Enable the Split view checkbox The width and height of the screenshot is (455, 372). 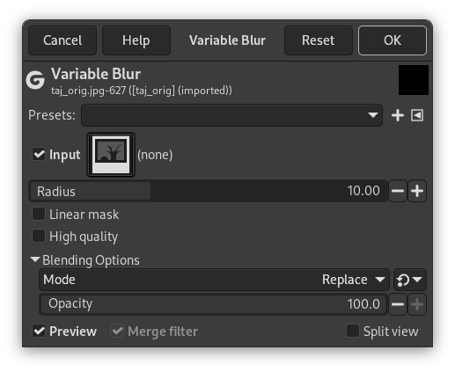point(353,331)
